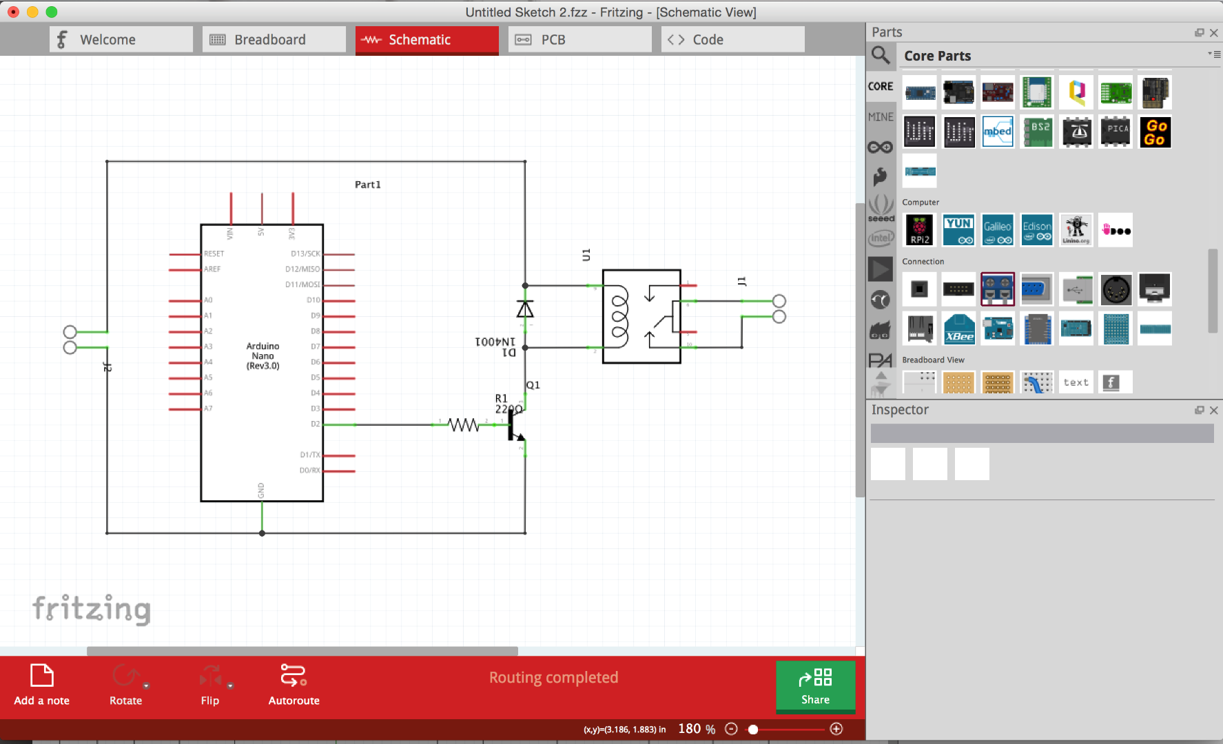Pick the screw terminal connector part
The height and width of the screenshot is (744, 1223).
coord(998,289)
